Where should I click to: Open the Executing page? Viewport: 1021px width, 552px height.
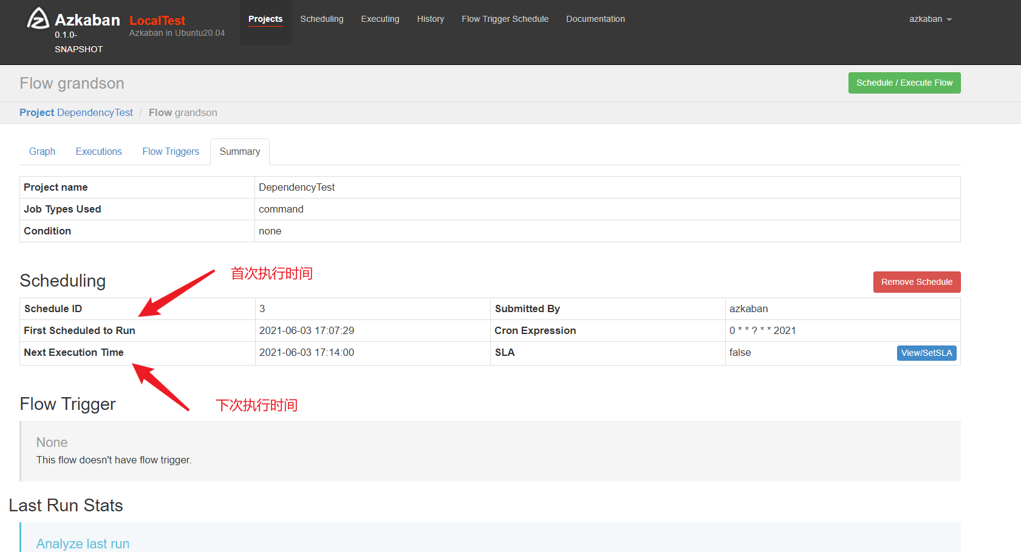click(380, 19)
